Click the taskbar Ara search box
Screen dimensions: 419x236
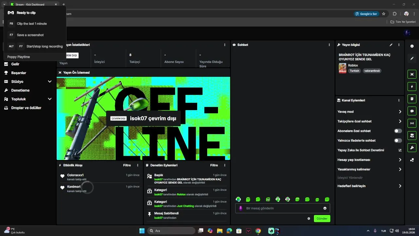[x=171, y=231]
